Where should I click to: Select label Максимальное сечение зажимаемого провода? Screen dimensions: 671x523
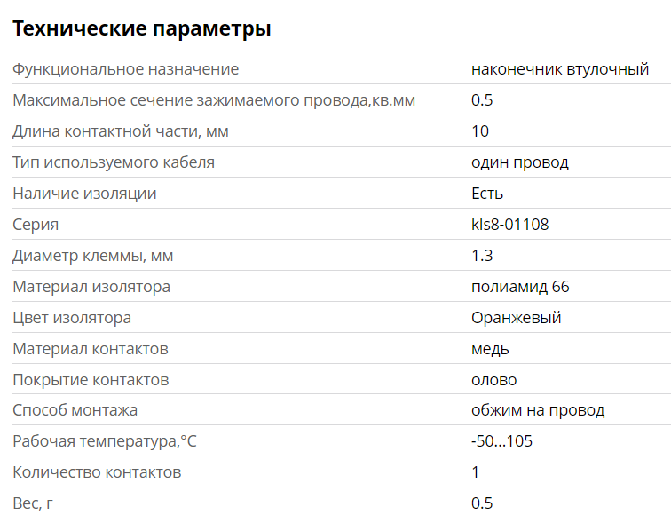(214, 100)
